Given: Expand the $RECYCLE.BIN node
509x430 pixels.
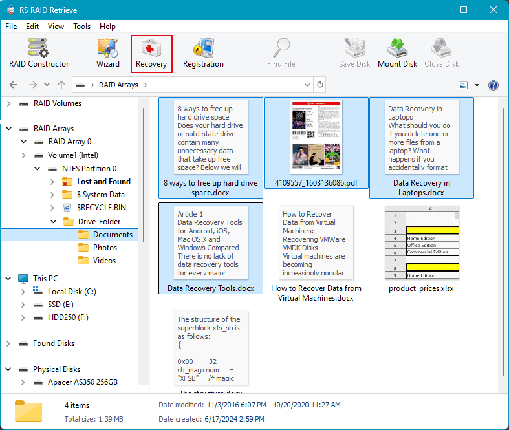Looking at the screenshot, I should 52,208.
